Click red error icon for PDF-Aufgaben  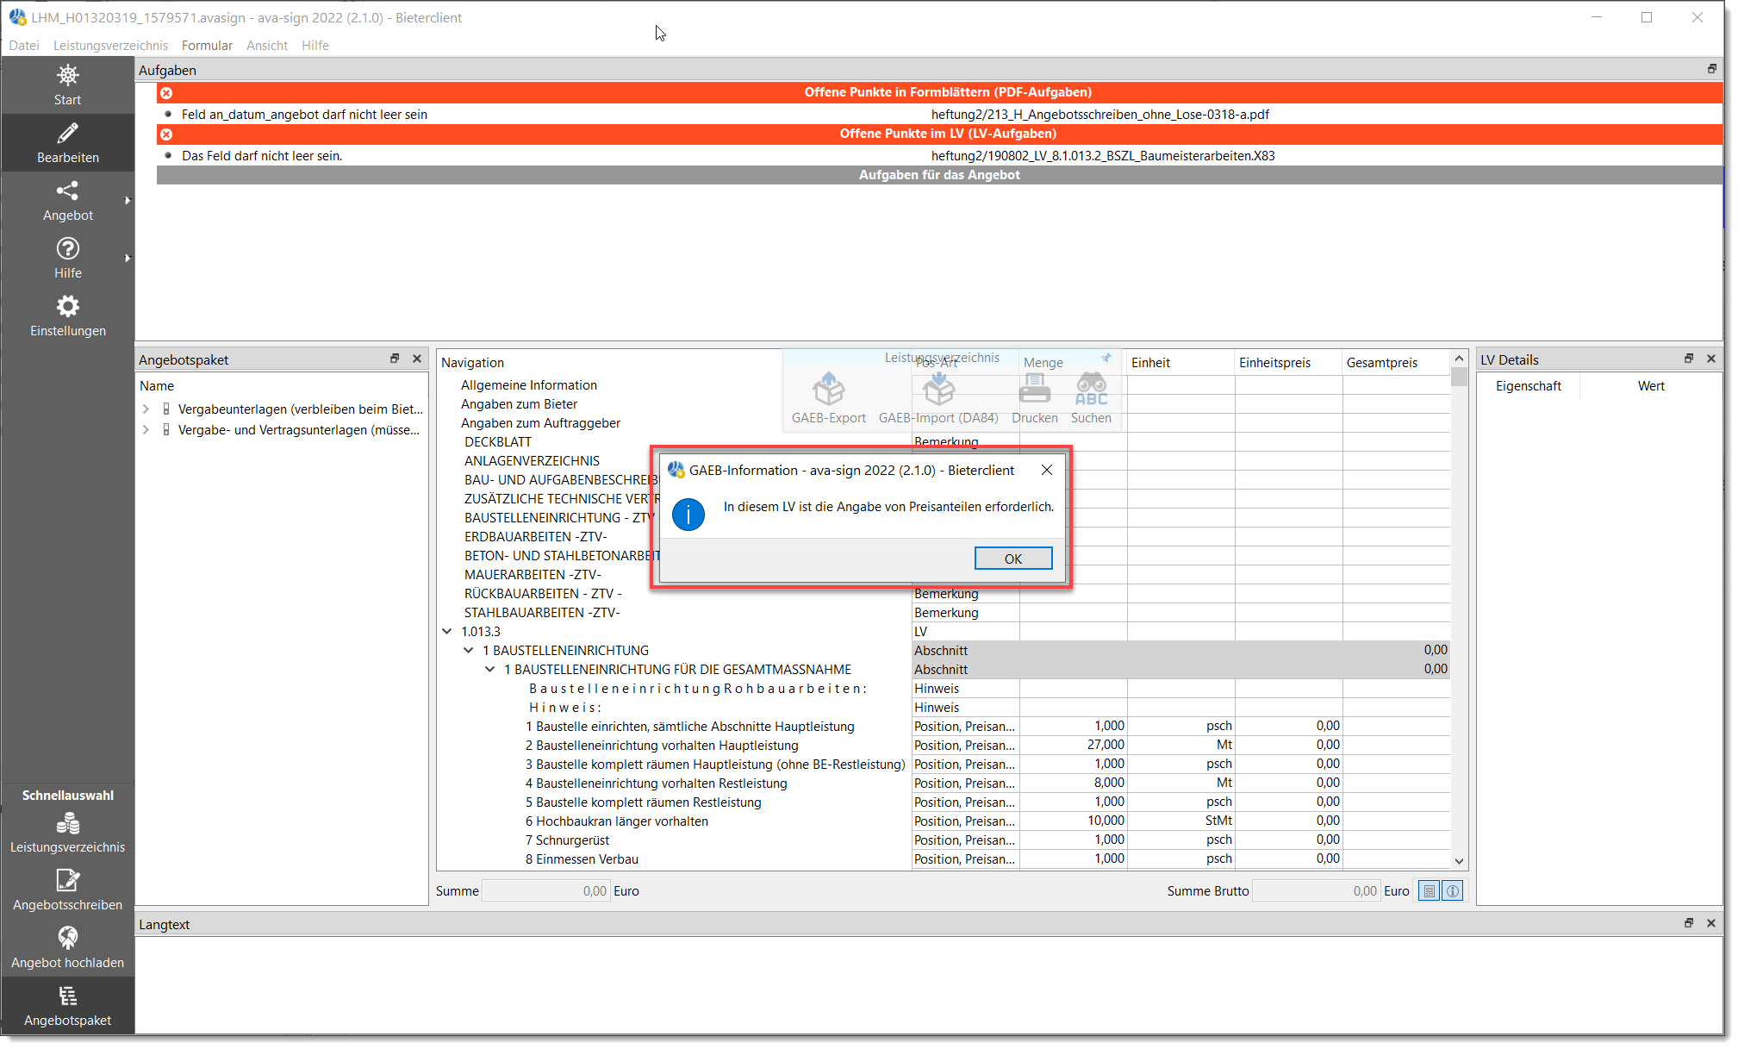(x=166, y=92)
